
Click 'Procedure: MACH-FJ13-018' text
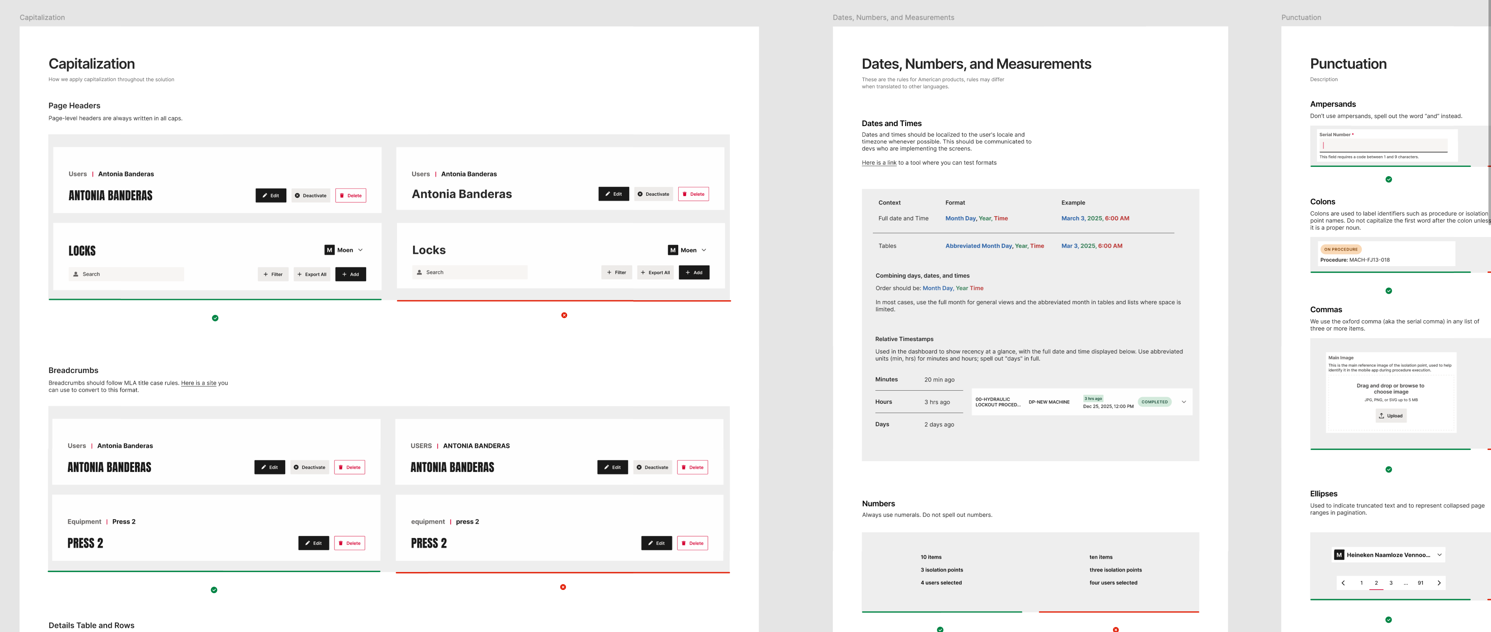pos(1354,260)
